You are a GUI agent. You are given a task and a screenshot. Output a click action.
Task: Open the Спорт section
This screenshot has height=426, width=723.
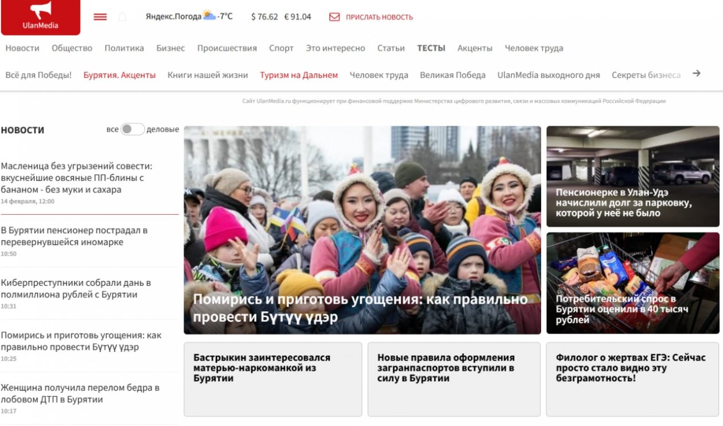[282, 48]
